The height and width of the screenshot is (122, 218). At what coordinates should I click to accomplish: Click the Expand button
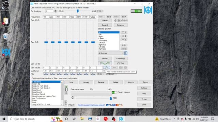[x=105, y=25]
